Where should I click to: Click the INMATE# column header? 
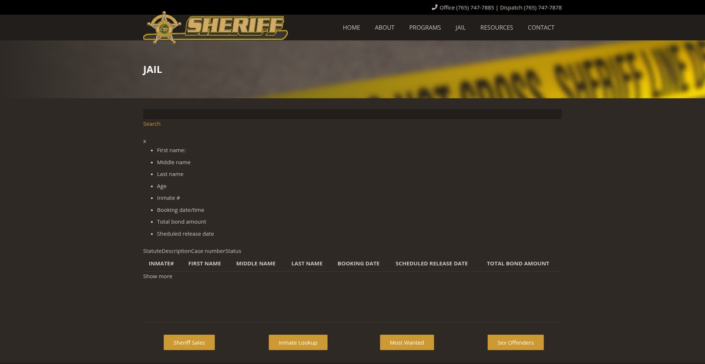coord(161,264)
